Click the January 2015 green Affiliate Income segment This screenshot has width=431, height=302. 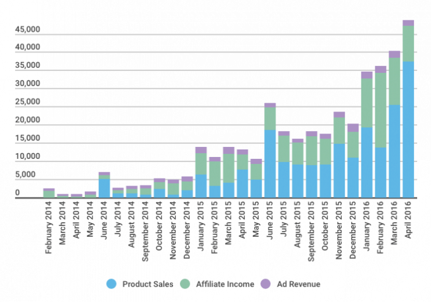(x=201, y=163)
